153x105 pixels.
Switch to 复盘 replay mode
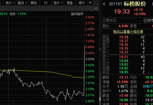coord(70,3)
